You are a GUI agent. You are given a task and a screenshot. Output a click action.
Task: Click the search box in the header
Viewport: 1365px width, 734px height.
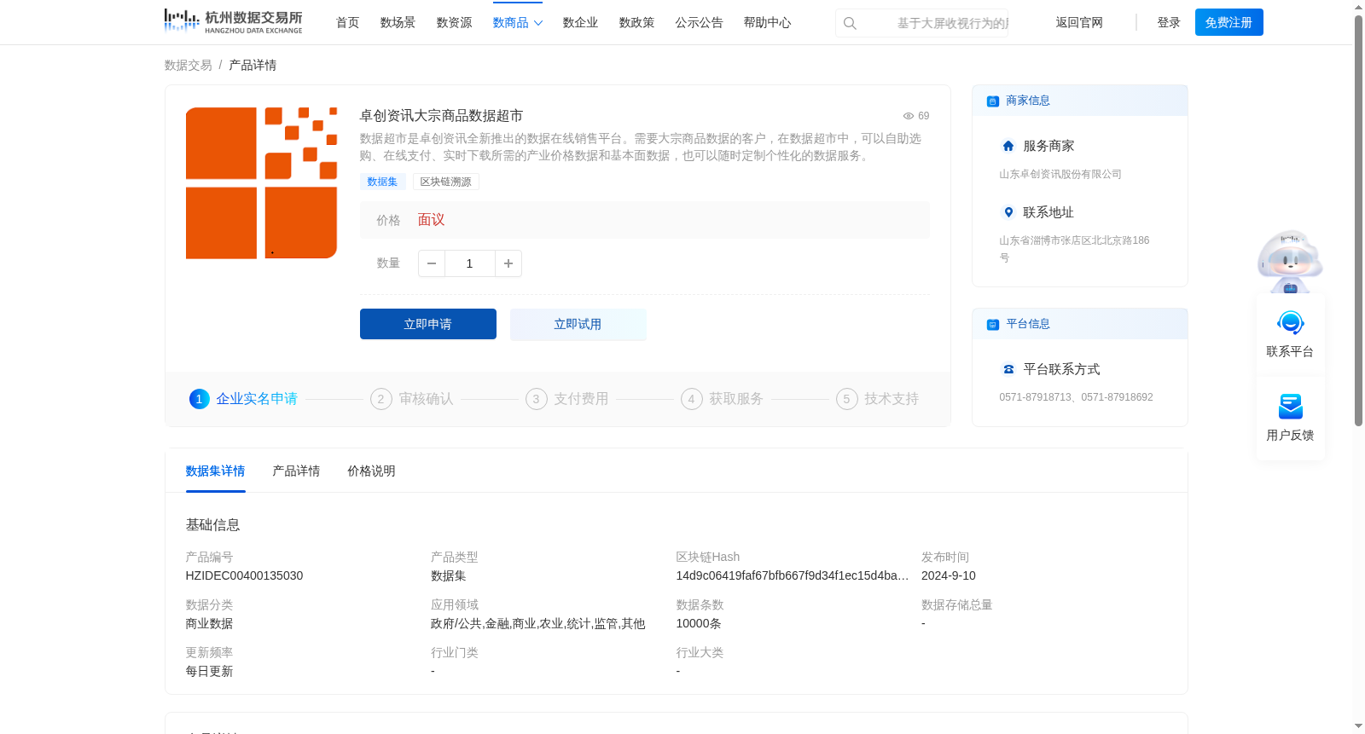[922, 23]
